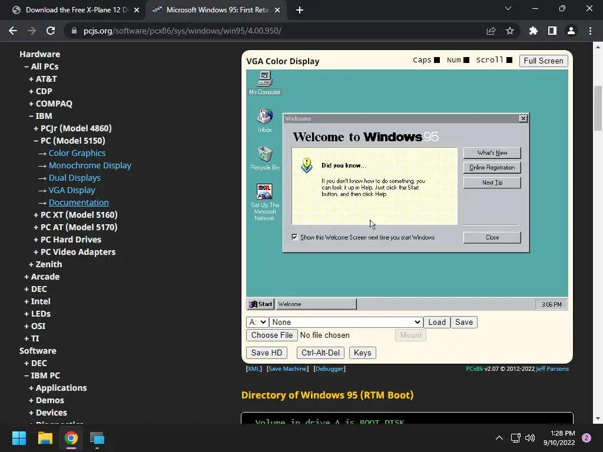The image size is (603, 452).
Task: Collapse the IBM tree node
Action: click(x=41, y=116)
